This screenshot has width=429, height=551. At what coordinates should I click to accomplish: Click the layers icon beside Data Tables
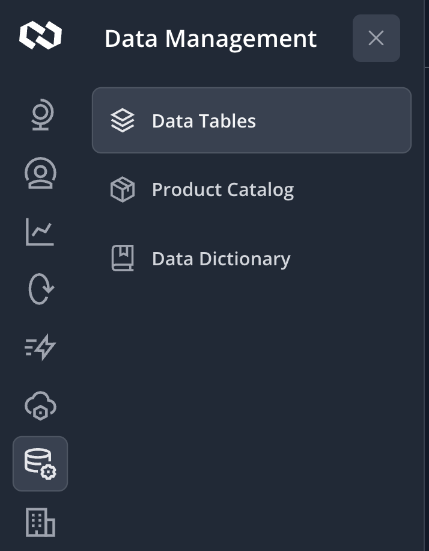click(x=123, y=121)
